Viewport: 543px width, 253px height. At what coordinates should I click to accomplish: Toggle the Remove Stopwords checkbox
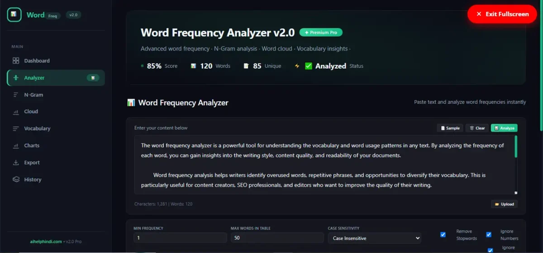(x=443, y=235)
